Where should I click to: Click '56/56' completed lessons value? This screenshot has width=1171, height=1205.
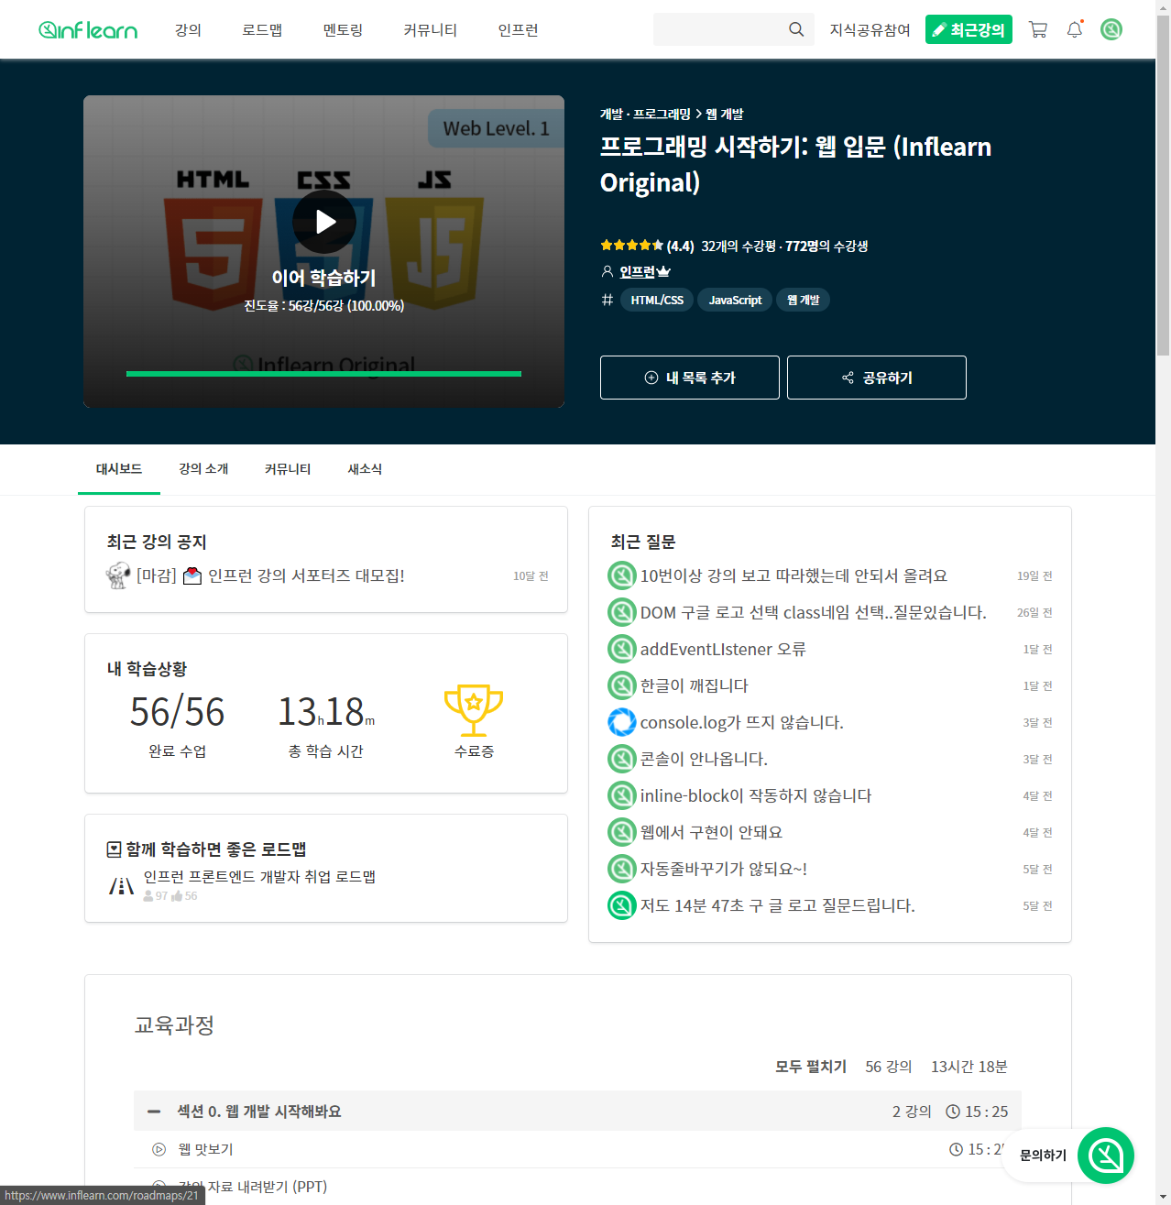pyautogui.click(x=178, y=712)
